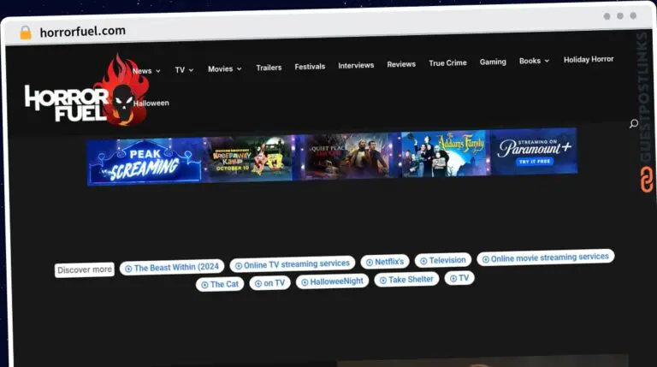Expand the TV dropdown menu
This screenshot has width=657, height=367.
[184, 70]
